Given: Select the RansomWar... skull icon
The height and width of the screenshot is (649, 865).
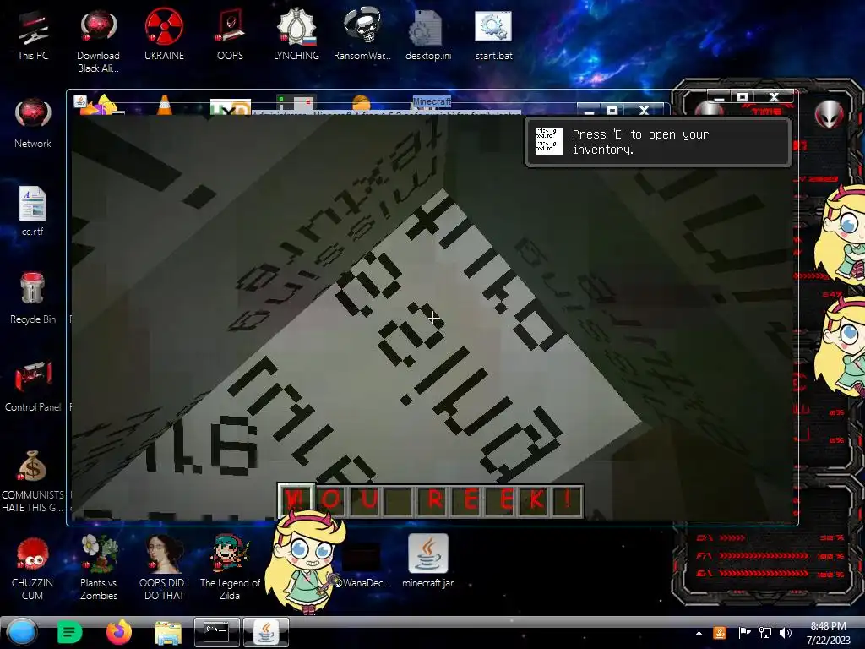Looking at the screenshot, I should pos(362,35).
